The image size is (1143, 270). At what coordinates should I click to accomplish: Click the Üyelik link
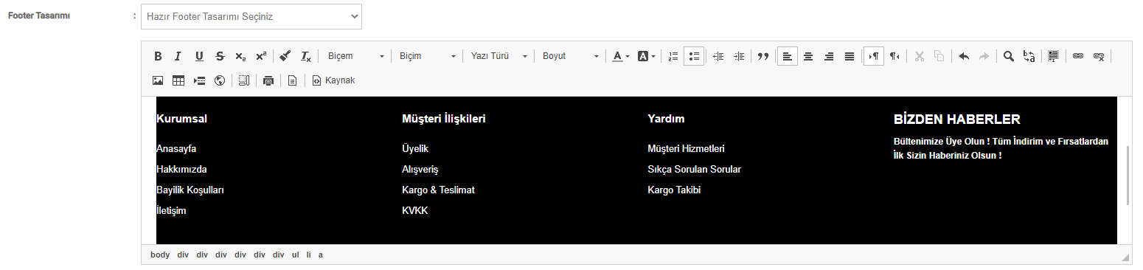415,148
